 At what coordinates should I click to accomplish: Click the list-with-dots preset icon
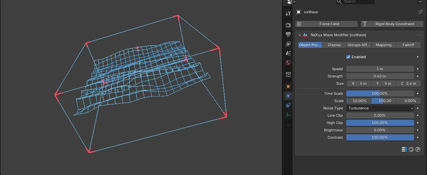404,149
